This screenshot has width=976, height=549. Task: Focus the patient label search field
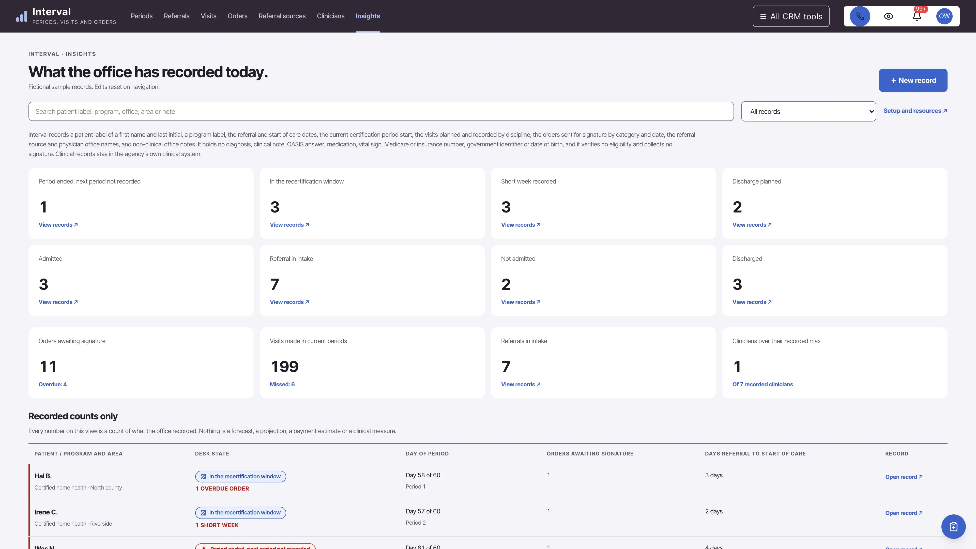tap(381, 111)
